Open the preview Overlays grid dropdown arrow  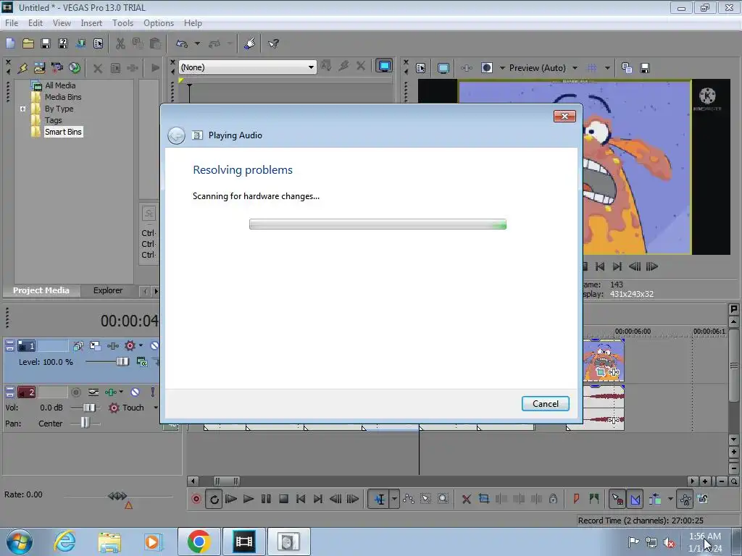tap(607, 68)
